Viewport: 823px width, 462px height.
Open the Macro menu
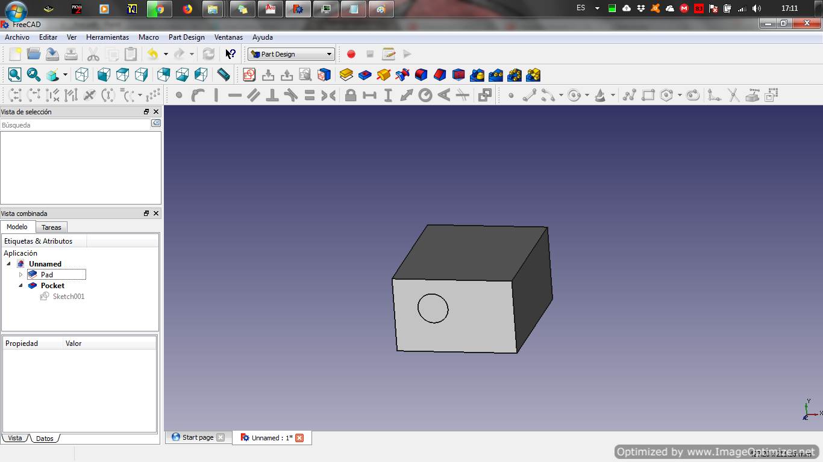coord(149,37)
